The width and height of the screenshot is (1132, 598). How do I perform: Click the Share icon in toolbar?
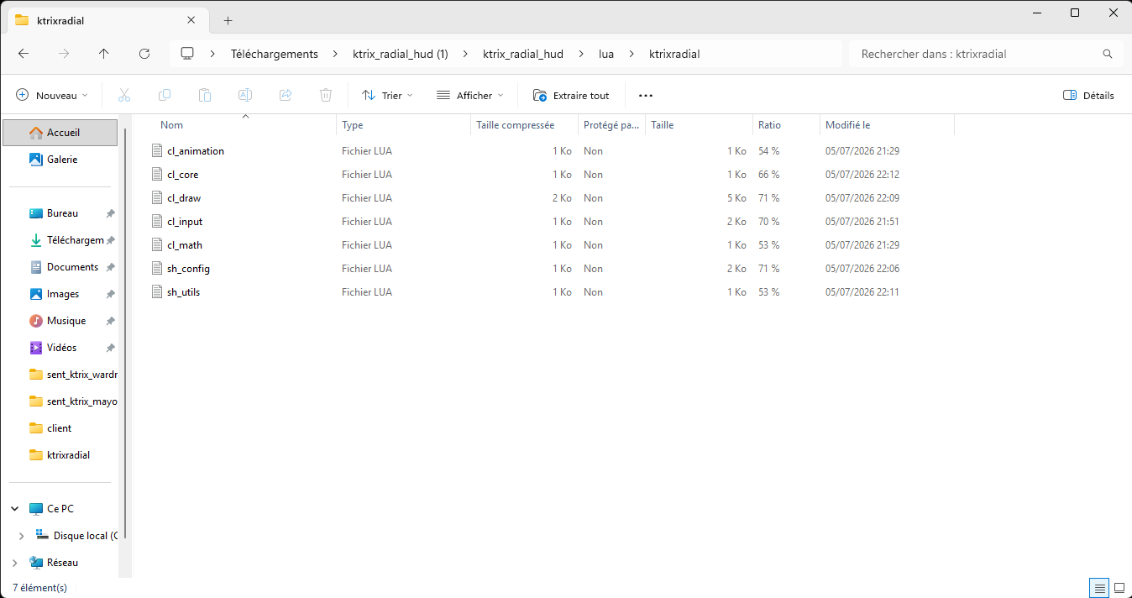click(x=286, y=96)
